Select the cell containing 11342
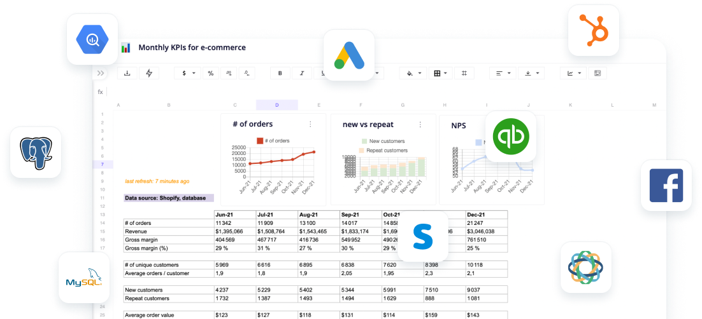Screen dimensions: 702x319 235,223
